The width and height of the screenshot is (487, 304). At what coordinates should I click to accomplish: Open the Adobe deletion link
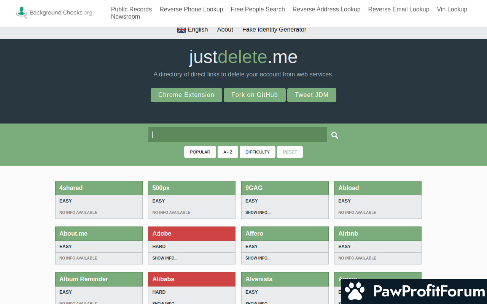[x=192, y=234]
